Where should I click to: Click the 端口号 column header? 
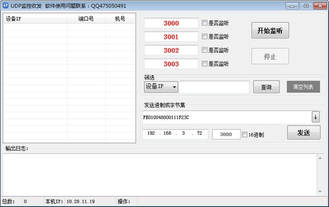coord(86,19)
